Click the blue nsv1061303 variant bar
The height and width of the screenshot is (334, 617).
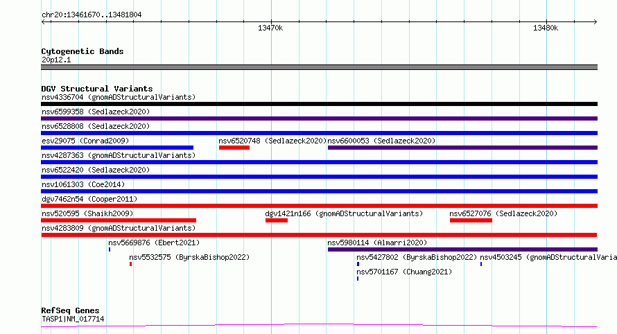point(319,191)
